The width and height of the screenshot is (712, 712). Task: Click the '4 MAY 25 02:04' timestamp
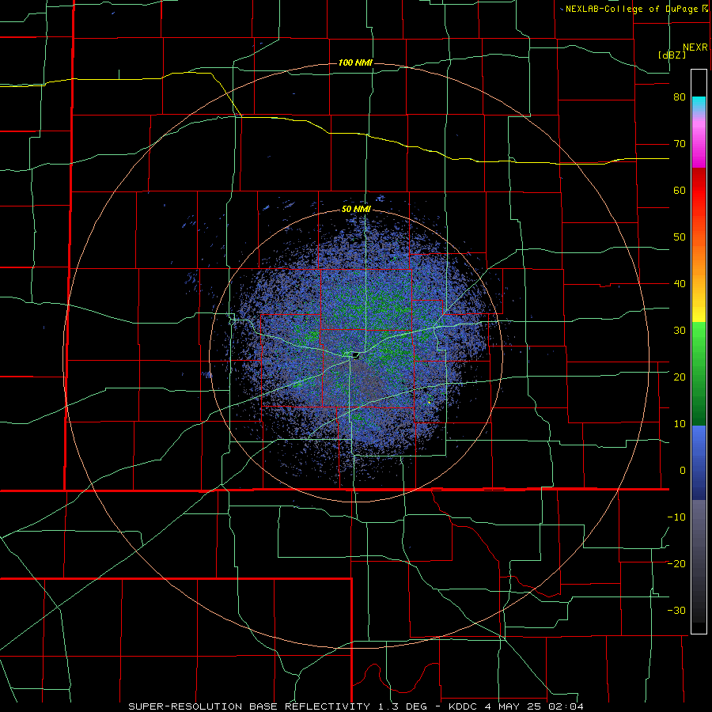(535, 706)
